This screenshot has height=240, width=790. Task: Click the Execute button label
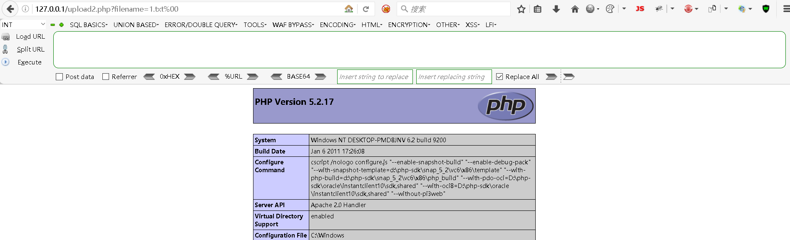(x=30, y=62)
